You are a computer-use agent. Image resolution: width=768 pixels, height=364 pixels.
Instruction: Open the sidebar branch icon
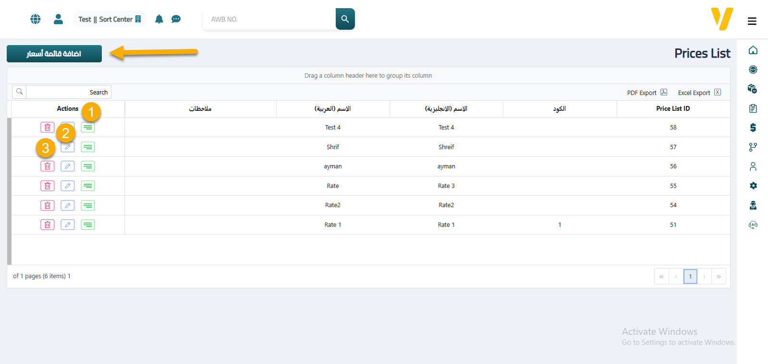(x=753, y=147)
